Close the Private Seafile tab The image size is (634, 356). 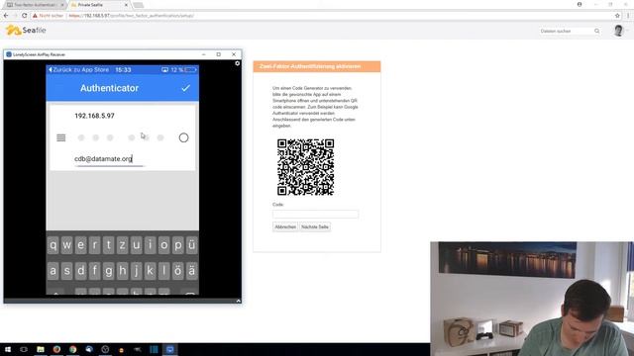tap(126, 5)
